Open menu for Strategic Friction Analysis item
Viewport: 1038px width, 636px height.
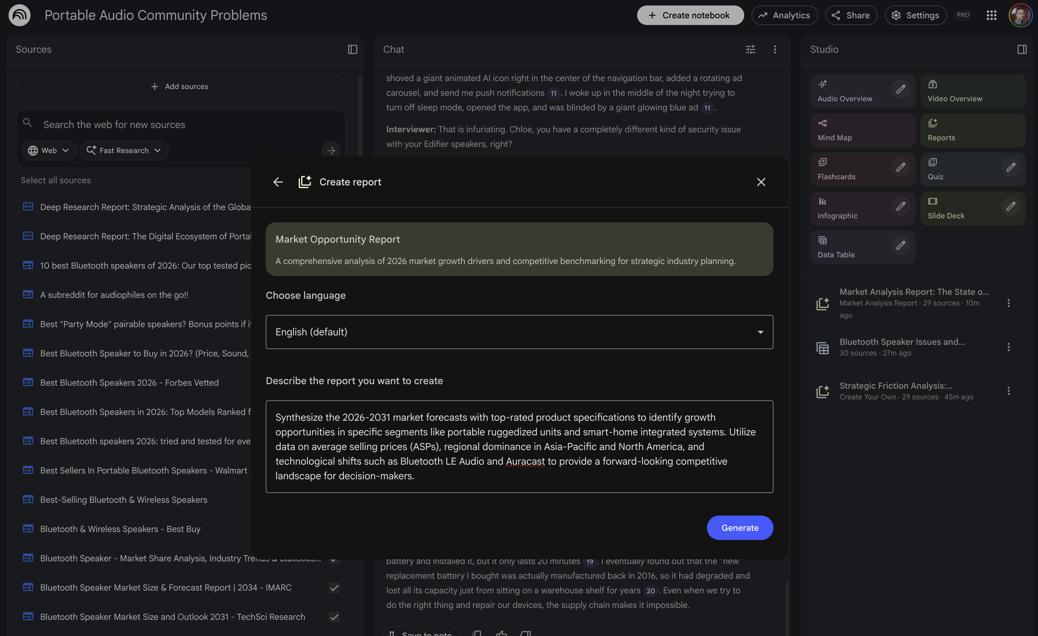(x=1008, y=391)
